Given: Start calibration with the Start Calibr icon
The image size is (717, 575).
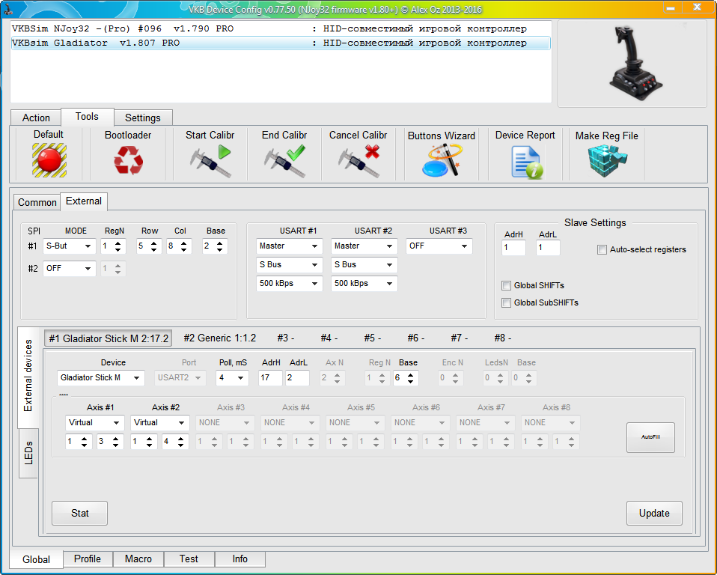Looking at the screenshot, I should pos(210,160).
